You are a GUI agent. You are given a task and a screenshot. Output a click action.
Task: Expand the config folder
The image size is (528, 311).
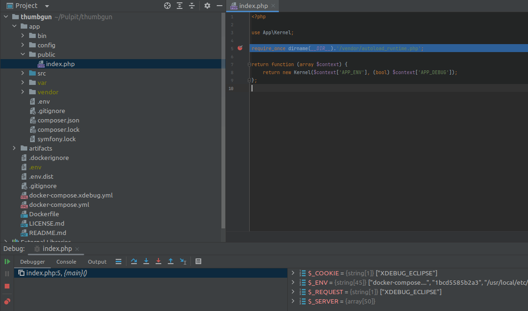(23, 45)
